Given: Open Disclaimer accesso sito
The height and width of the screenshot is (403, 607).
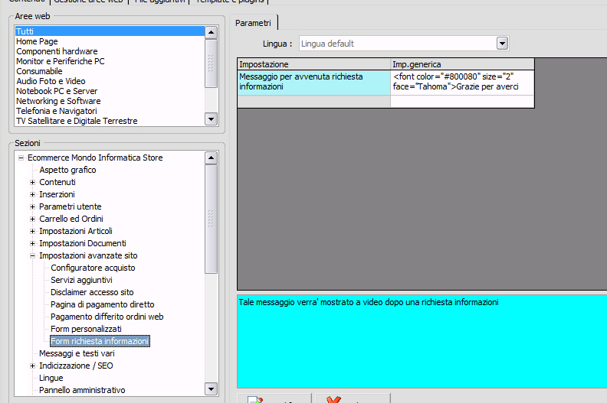Looking at the screenshot, I should click(x=92, y=292).
